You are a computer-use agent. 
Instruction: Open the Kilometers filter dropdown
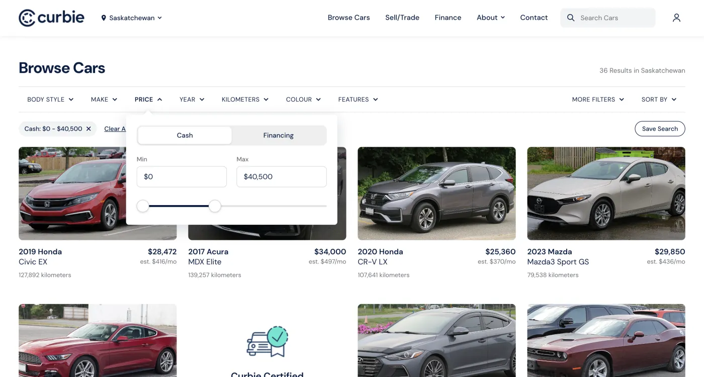click(x=245, y=100)
